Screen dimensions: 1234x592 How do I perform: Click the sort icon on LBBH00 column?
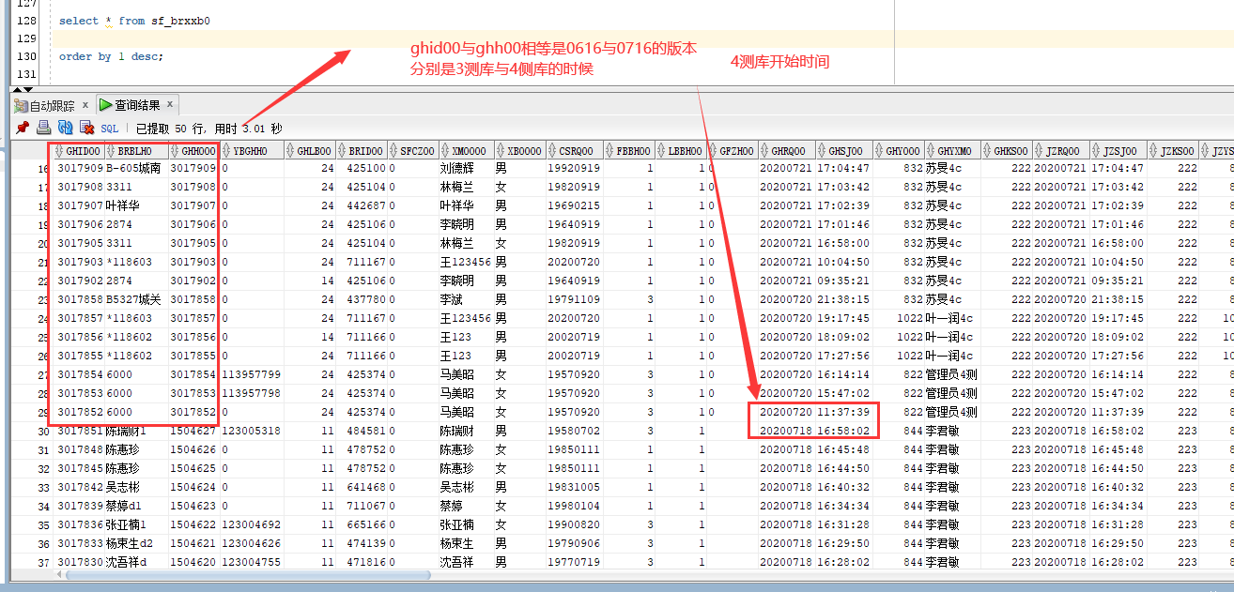click(x=661, y=150)
